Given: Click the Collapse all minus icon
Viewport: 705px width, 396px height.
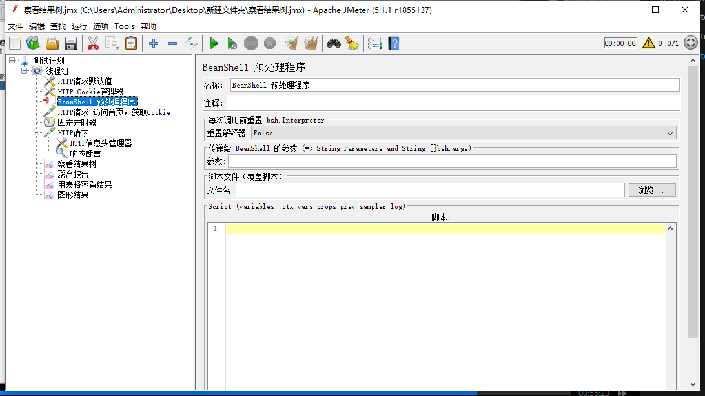Looking at the screenshot, I should coord(172,44).
